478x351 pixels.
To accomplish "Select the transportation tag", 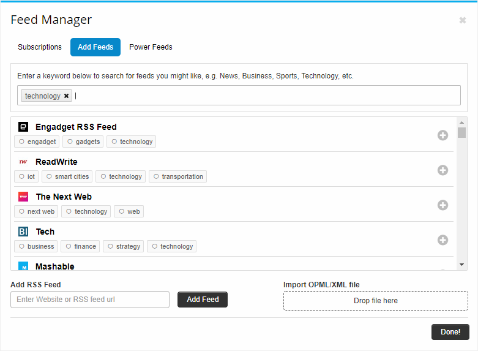I will [x=177, y=176].
